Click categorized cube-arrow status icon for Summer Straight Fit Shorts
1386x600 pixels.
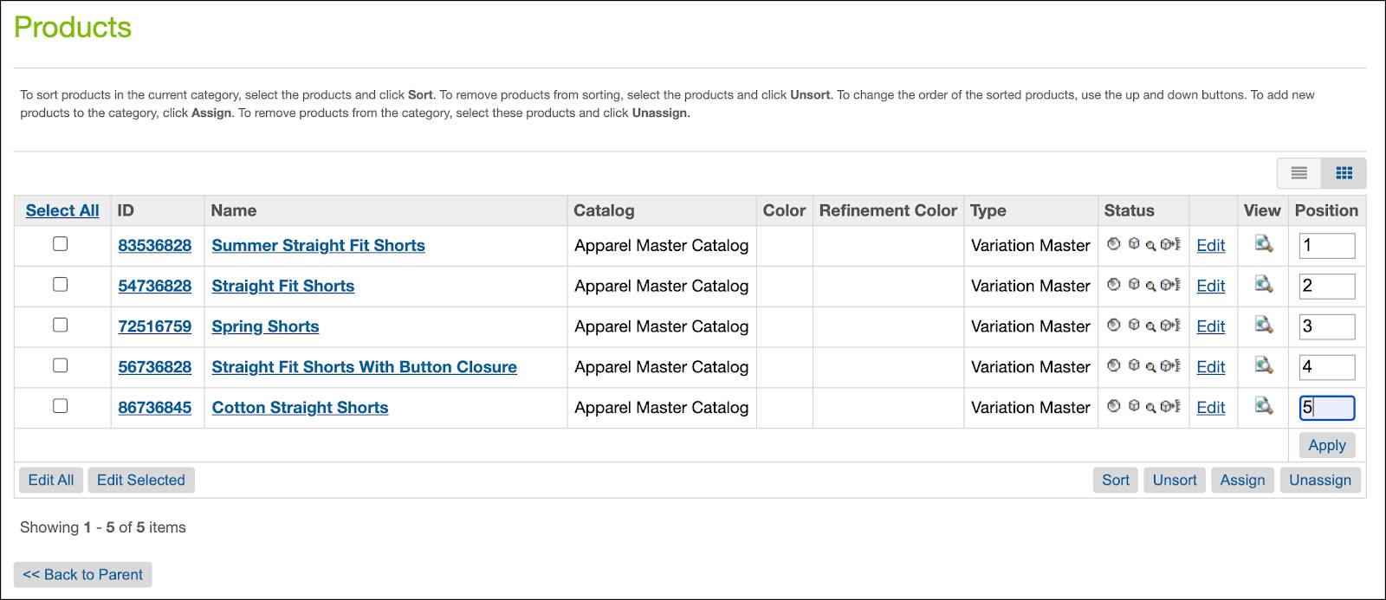pos(1170,244)
